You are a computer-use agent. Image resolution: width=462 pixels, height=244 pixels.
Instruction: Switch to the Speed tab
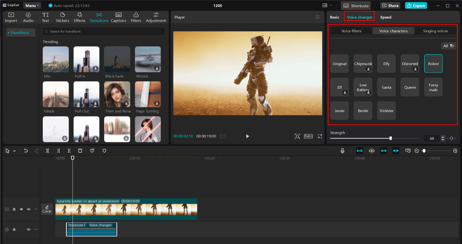tap(386, 17)
